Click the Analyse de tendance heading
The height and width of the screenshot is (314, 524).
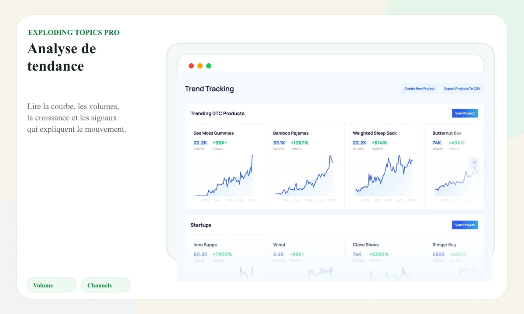62,57
